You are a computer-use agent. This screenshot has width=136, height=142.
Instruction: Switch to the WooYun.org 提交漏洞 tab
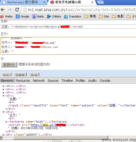pos(22,2)
